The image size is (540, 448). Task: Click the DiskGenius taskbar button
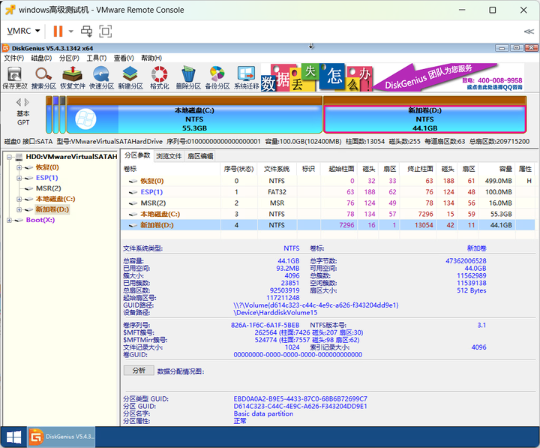(x=61, y=437)
